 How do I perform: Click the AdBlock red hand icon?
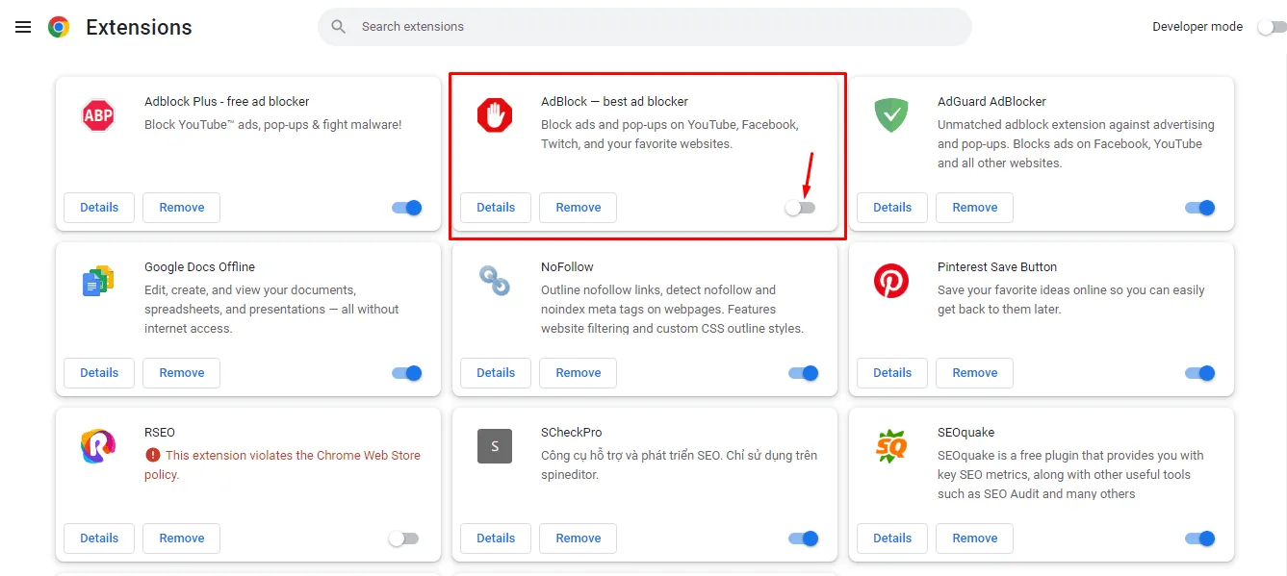coord(495,116)
